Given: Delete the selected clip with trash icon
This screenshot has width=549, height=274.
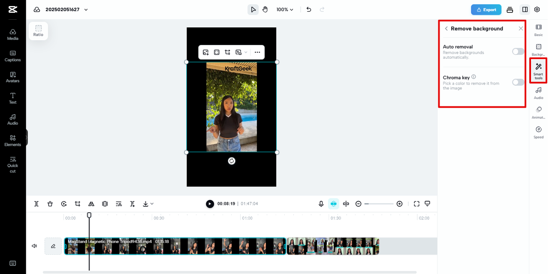Looking at the screenshot, I should point(50,204).
